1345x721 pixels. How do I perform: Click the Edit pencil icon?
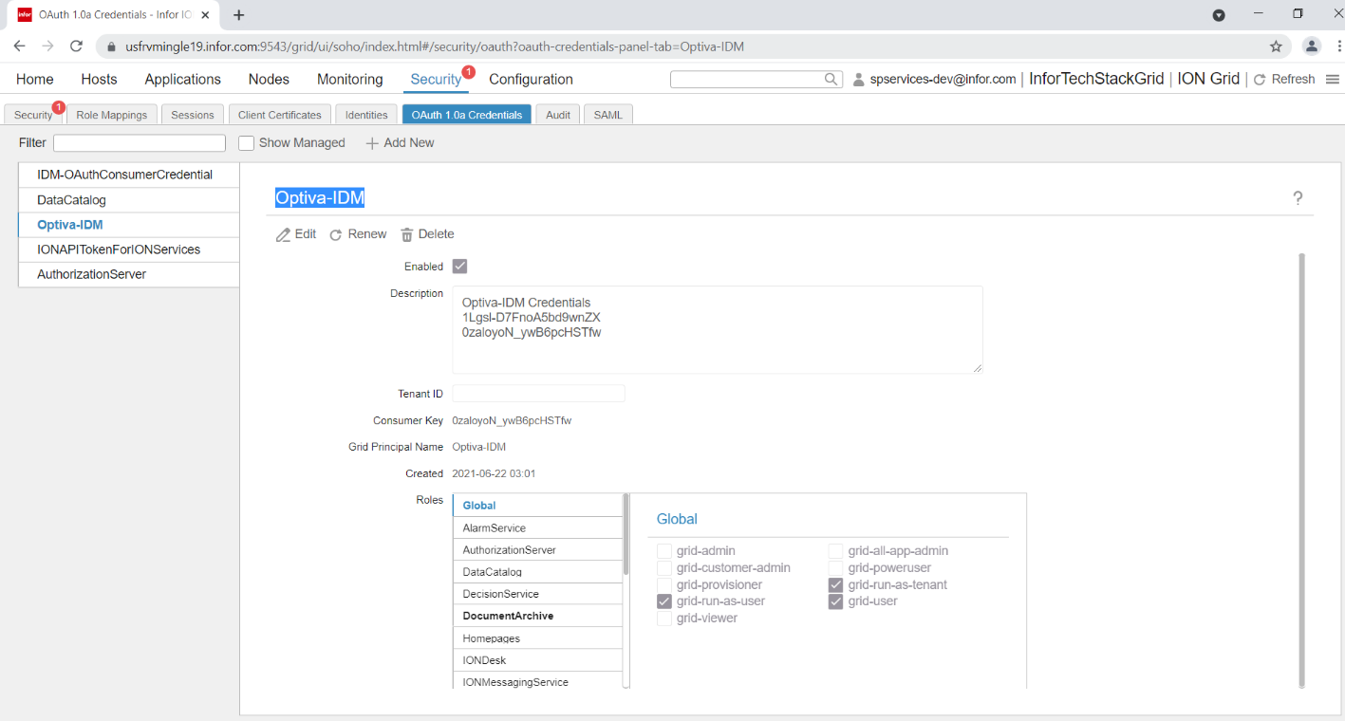pyautogui.click(x=282, y=233)
